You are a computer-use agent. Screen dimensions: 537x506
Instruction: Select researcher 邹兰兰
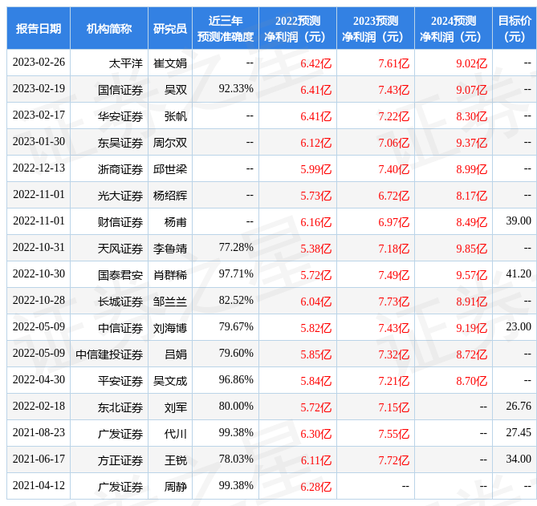[170, 302]
